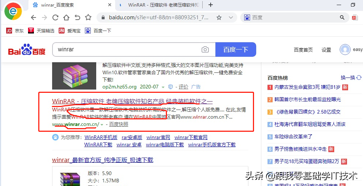The image size is (363, 186).
Task: Open 百度首页 link
Action: tap(303, 50)
